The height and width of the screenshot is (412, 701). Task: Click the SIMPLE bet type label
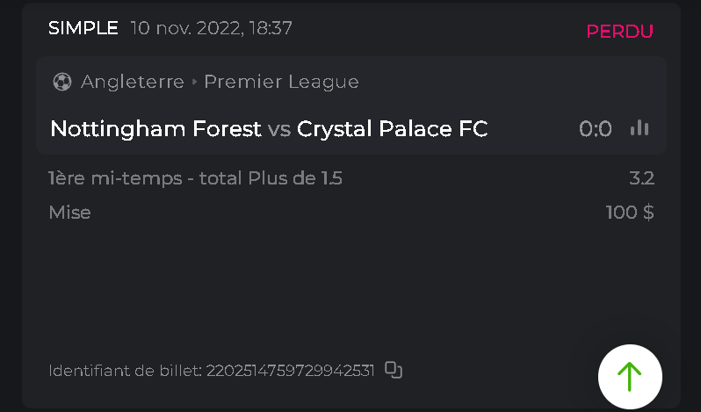pyautogui.click(x=83, y=28)
